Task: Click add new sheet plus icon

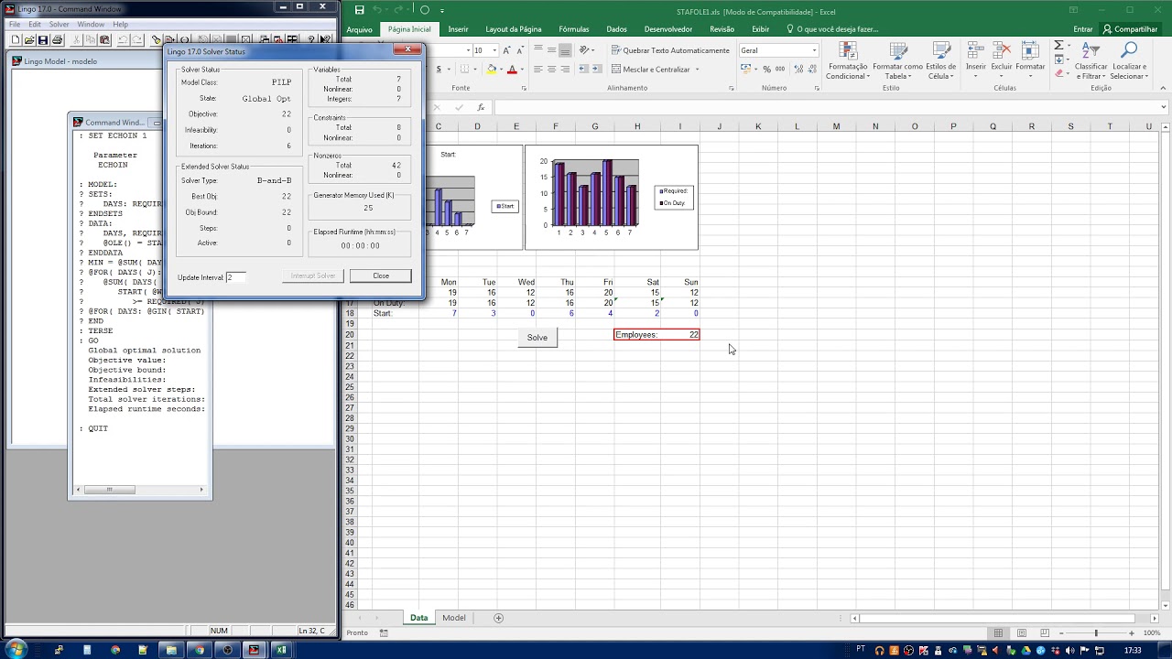Action: click(499, 618)
